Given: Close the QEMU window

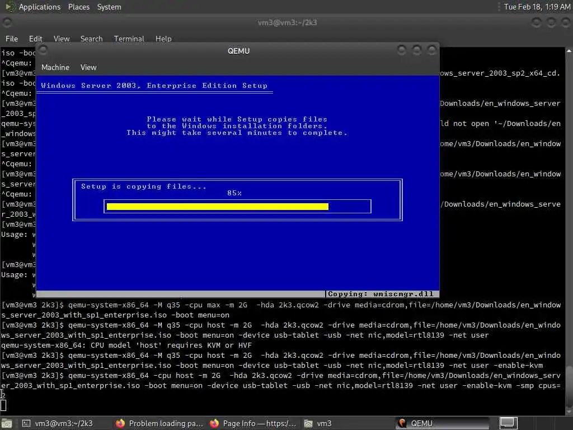Looking at the screenshot, I should pos(431,50).
